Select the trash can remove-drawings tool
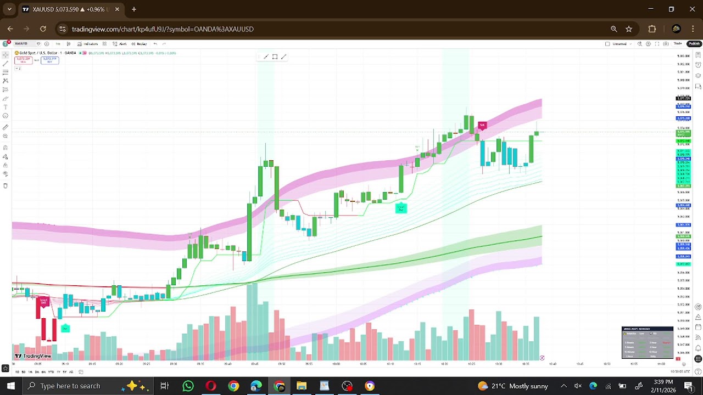Image resolution: width=703 pixels, height=395 pixels. pos(5,186)
